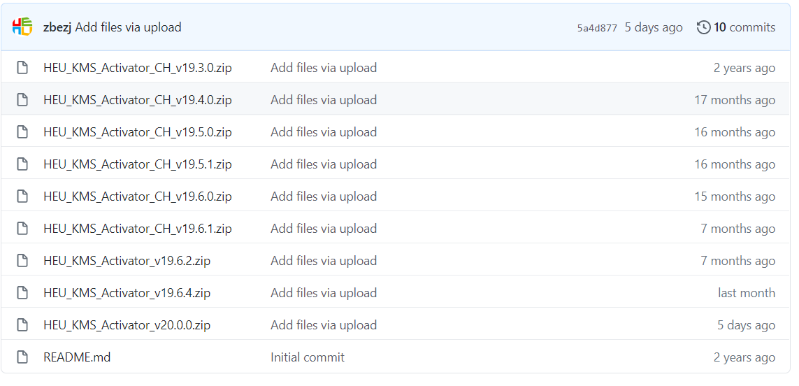Open commit message for HEU_KMS_Activator_v20.0.0.zip

coord(324,324)
